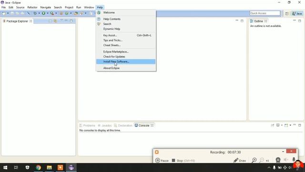Select Search in the Help menu
This screenshot has height=172, width=305.
(x=126, y=24)
